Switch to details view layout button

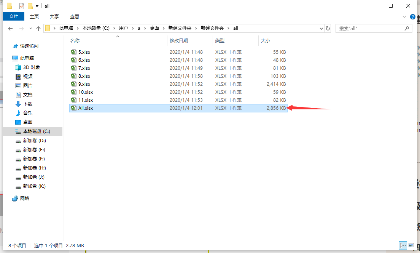click(403, 245)
